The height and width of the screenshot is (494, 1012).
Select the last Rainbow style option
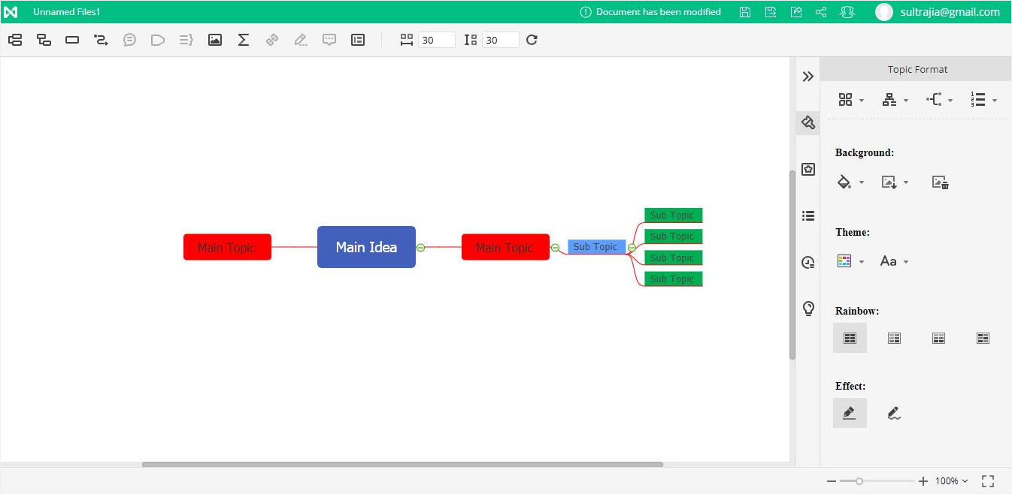[x=983, y=338]
